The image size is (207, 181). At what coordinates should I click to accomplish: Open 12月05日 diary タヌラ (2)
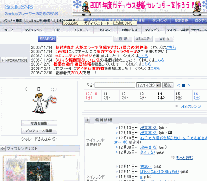coord(147,152)
